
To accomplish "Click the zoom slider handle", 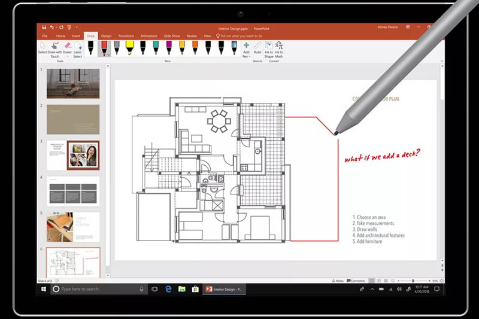I will [x=413, y=281].
